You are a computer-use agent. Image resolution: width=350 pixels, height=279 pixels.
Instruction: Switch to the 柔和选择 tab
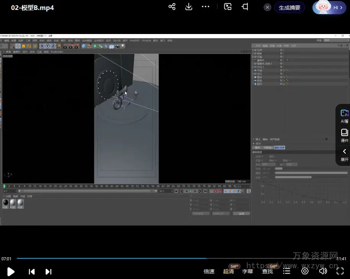pyautogui.click(x=279, y=148)
